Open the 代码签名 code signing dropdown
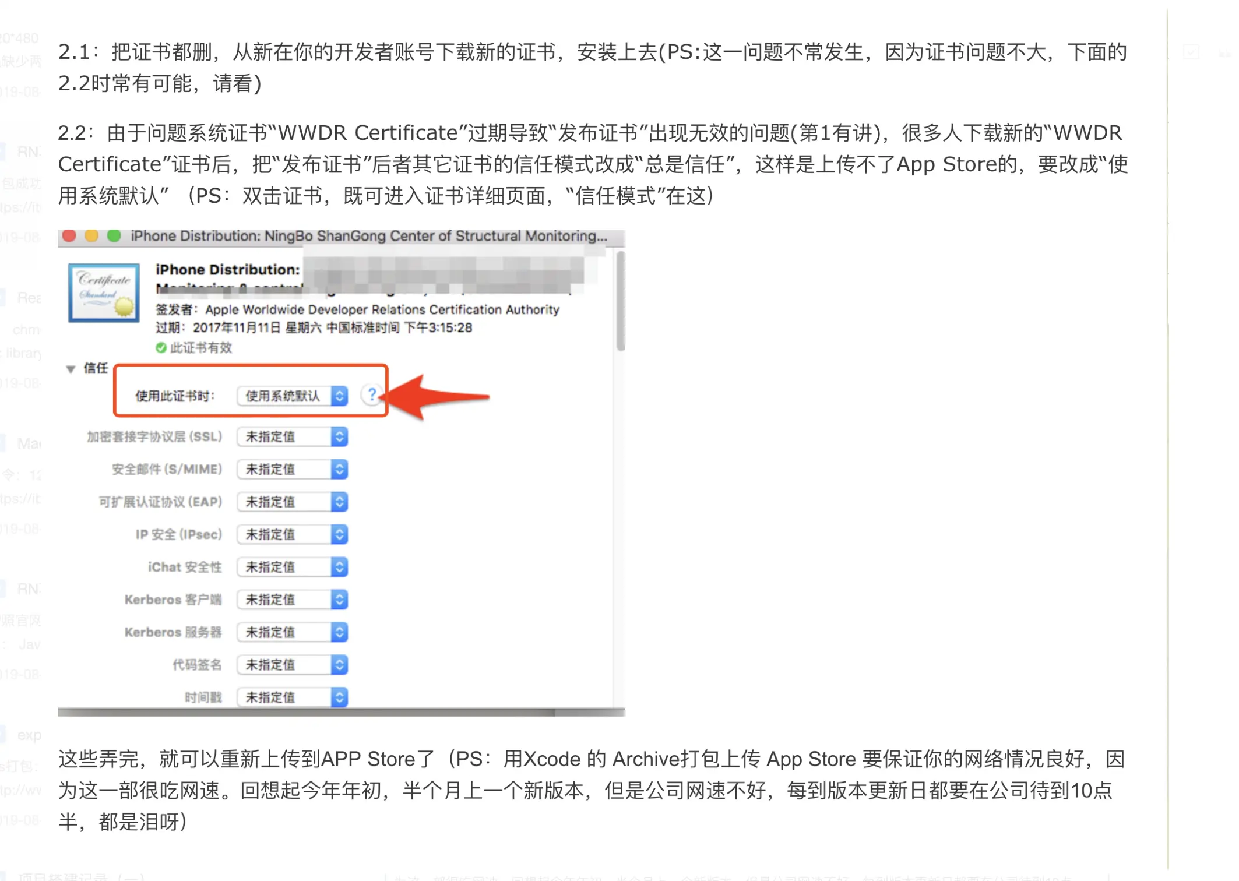This screenshot has width=1239, height=881. click(x=293, y=665)
